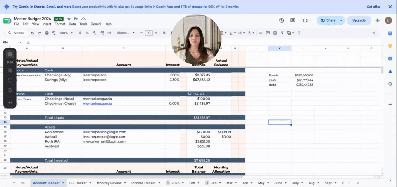Image resolution: width=397 pixels, height=187 pixels.
Task: Open the Format menu
Action: pyautogui.click(x=60, y=24)
